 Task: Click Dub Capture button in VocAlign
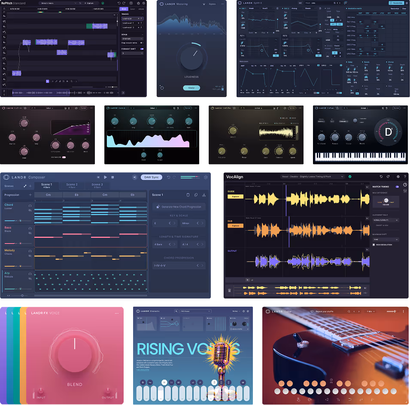[x=235, y=225]
